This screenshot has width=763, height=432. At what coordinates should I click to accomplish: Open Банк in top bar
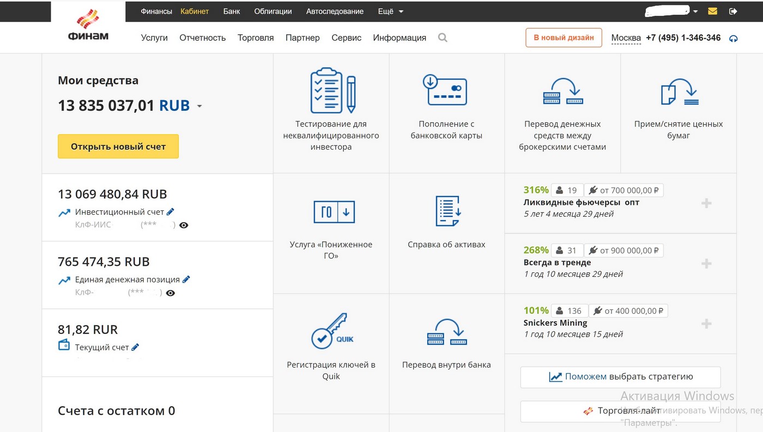tap(232, 11)
